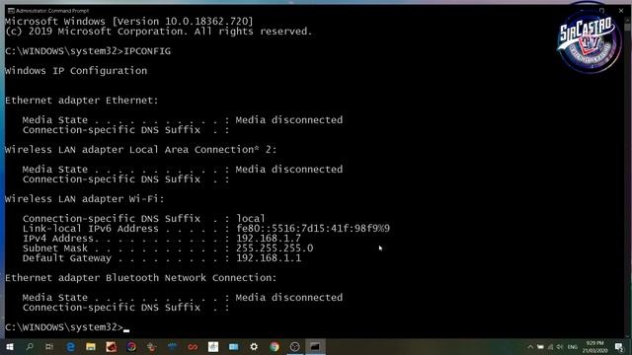The image size is (632, 355).
Task: Open clock and date calendar
Action: (x=594, y=347)
